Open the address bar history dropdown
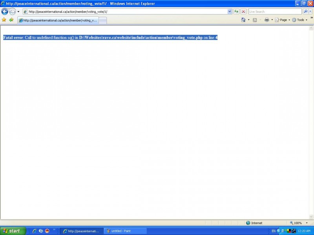The image size is (314, 235). coord(230,11)
